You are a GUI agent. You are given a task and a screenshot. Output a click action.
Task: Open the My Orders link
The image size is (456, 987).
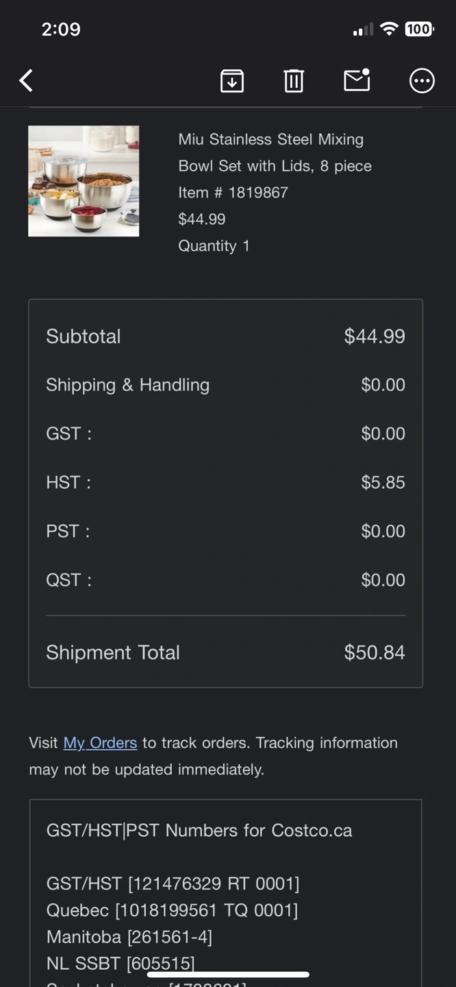[x=100, y=743]
